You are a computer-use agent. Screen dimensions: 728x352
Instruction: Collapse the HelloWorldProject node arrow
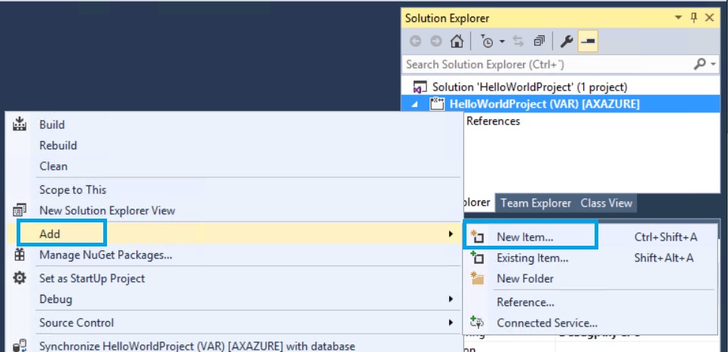pos(414,105)
